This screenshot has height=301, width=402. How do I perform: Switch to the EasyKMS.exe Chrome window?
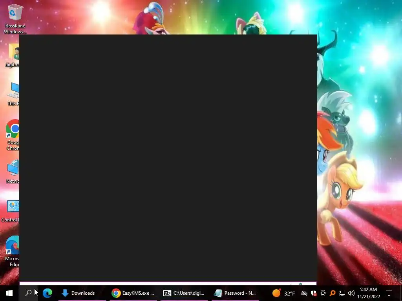[133, 293]
